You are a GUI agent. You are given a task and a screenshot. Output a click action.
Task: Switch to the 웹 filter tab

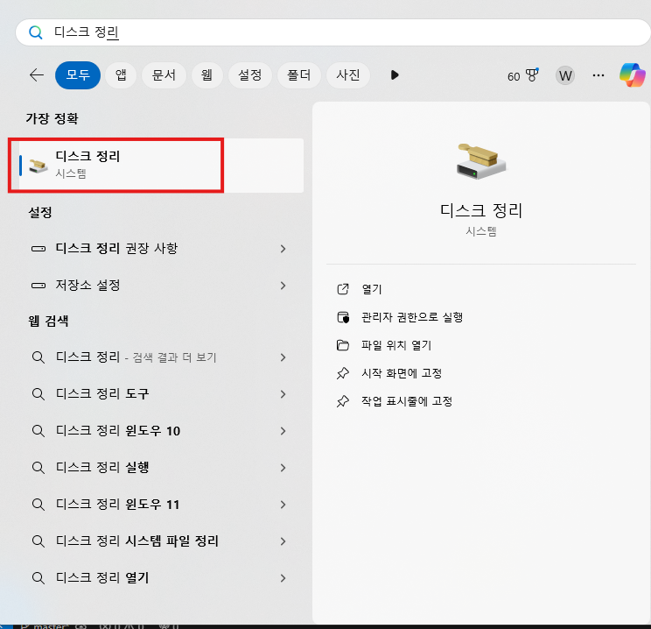point(206,75)
